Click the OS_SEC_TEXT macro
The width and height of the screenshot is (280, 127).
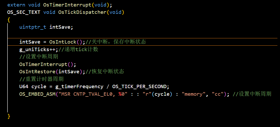pyautogui.click(x=24, y=12)
